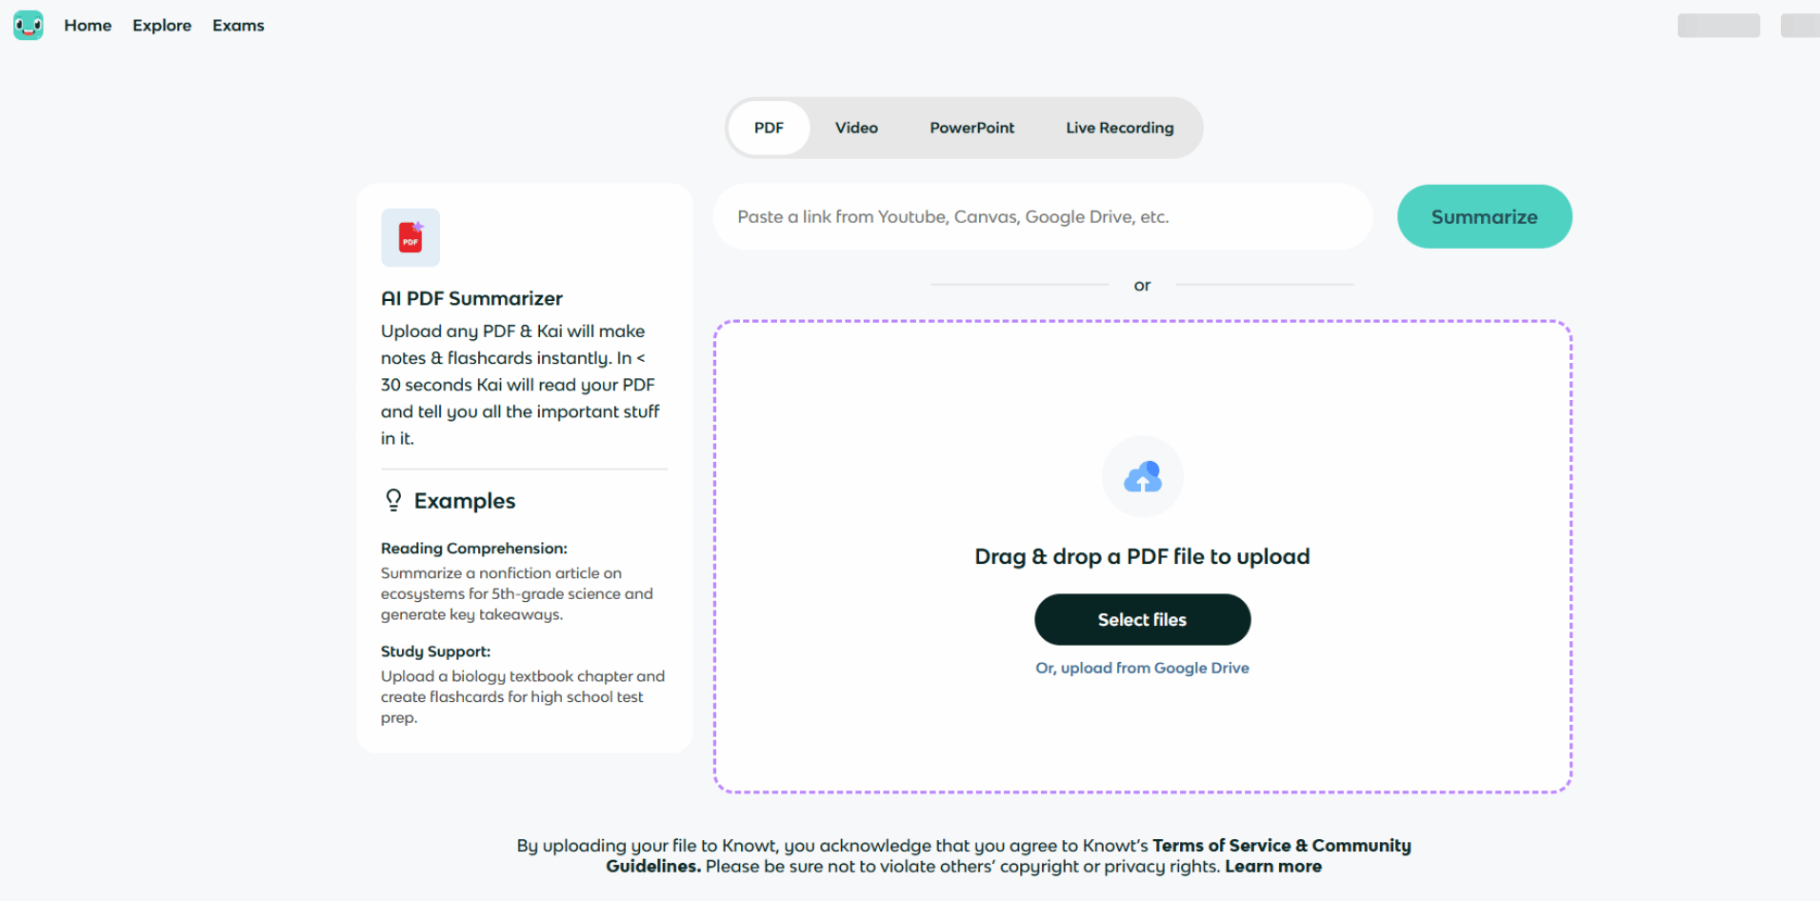The image size is (1820, 901).
Task: Select the PDF tab
Action: pyautogui.click(x=769, y=128)
